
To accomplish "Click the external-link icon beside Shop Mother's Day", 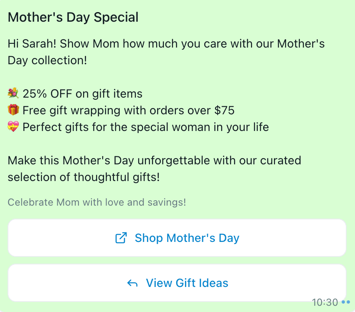I will tap(121, 238).
